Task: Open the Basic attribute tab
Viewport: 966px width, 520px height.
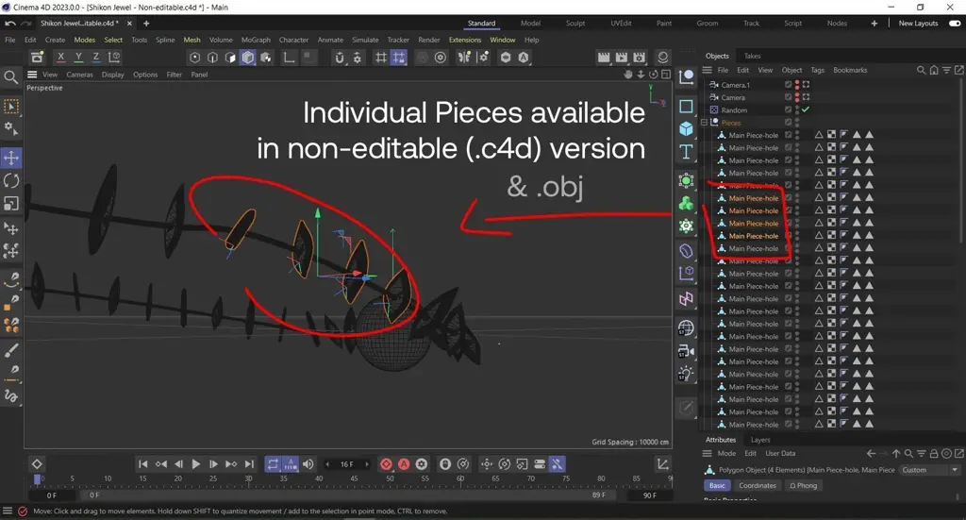Action: tap(717, 485)
